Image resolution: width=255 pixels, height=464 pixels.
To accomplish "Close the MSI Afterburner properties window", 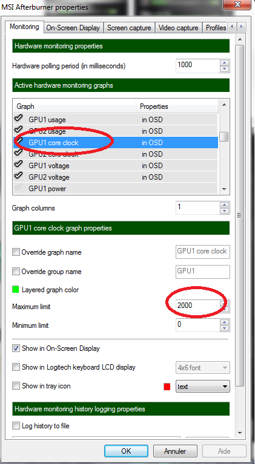I will click(237, 5).
